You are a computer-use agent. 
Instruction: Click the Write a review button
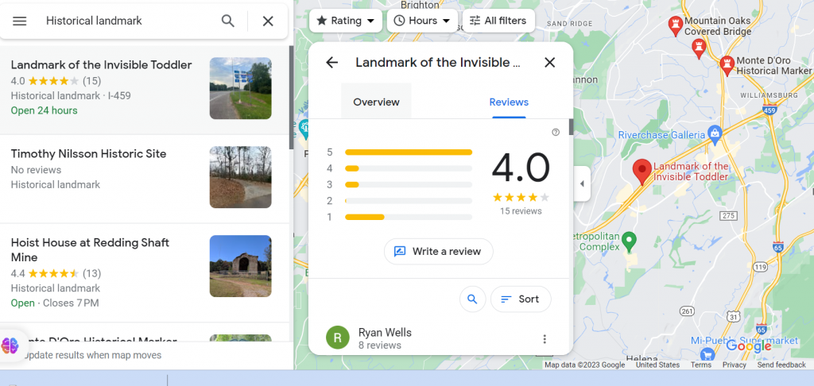438,252
